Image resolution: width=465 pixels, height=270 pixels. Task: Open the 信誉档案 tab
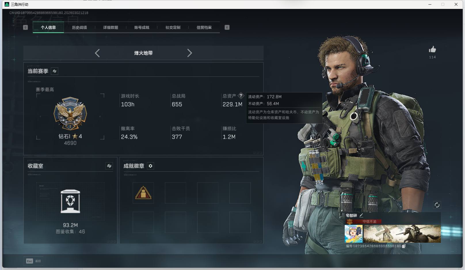(x=204, y=27)
